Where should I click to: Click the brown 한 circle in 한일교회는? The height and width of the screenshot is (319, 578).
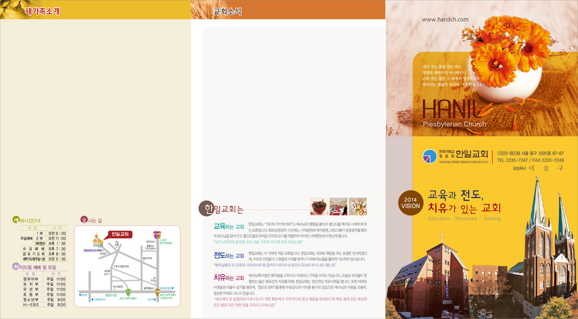205,209
